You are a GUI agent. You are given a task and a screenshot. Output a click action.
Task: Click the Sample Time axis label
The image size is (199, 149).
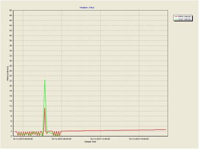90,142
